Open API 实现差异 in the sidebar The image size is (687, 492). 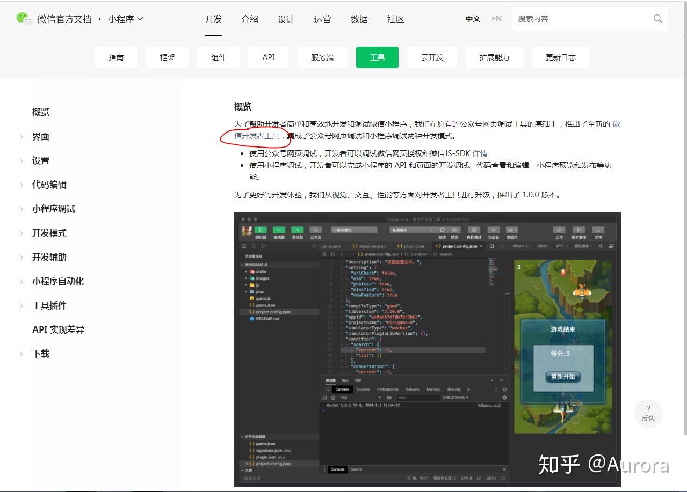coord(58,329)
